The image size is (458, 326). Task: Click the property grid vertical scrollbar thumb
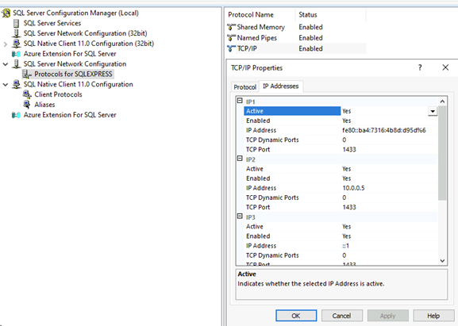[442, 153]
